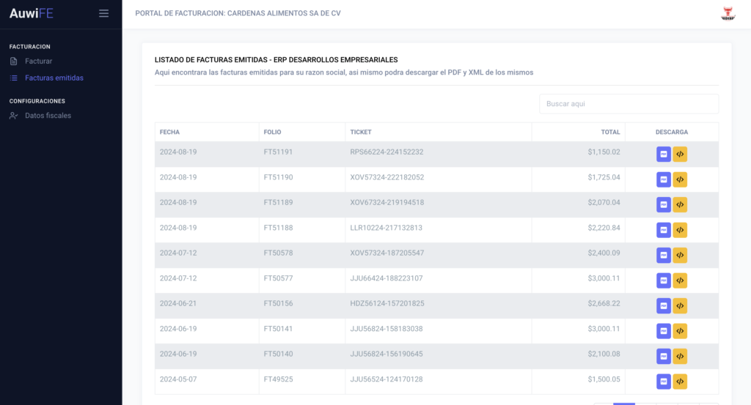Download XML for invoice FT51191
751x405 pixels.
[x=680, y=154]
